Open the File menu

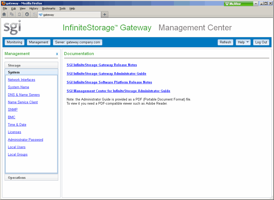point(5,8)
